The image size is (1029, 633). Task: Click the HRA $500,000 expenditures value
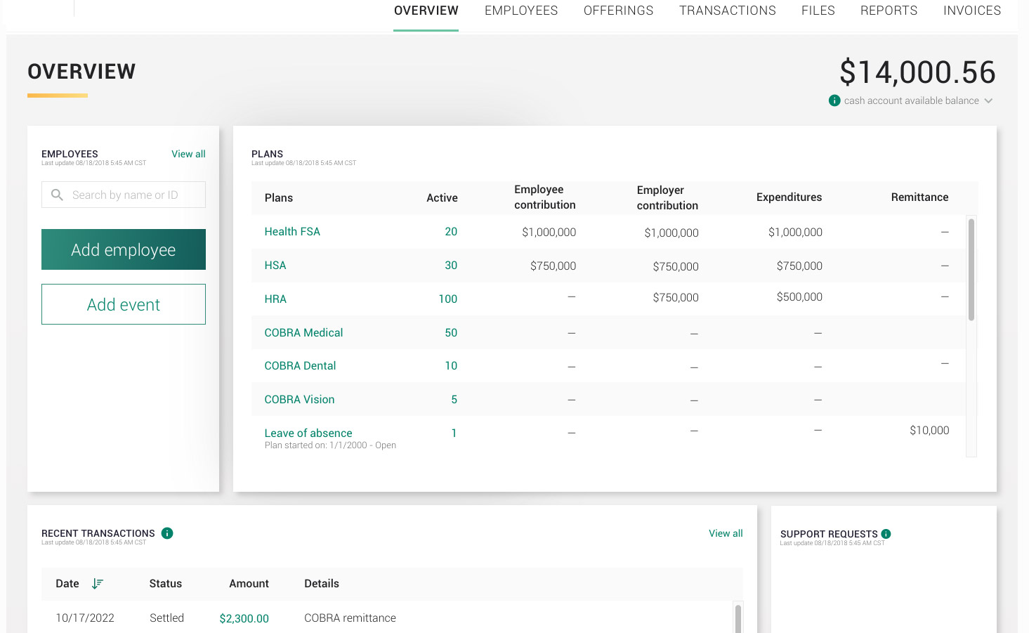click(x=799, y=296)
